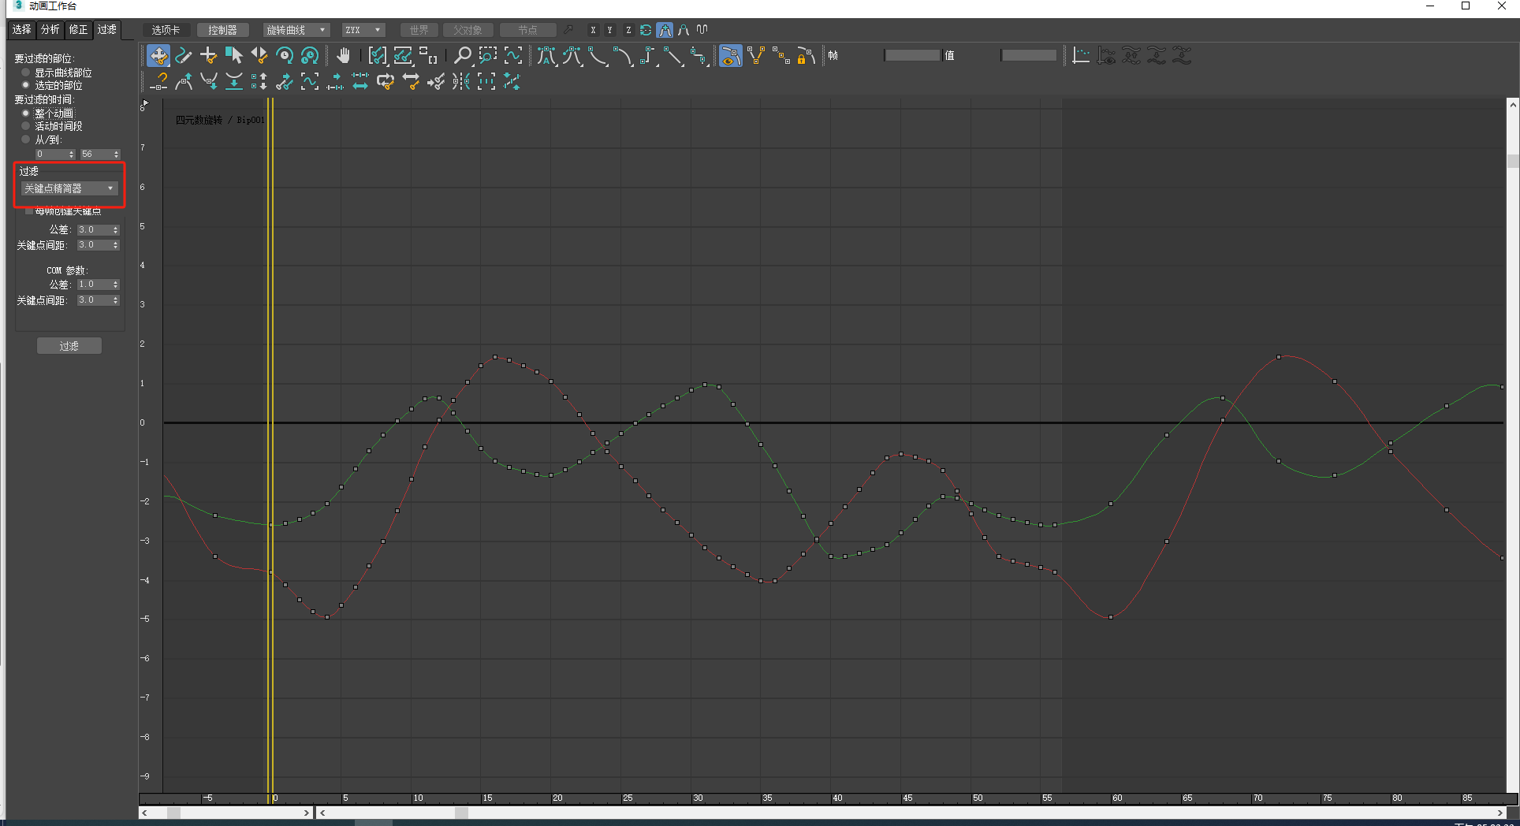Switch to the 过滤 tab
This screenshot has height=826, width=1520.
[x=106, y=30]
